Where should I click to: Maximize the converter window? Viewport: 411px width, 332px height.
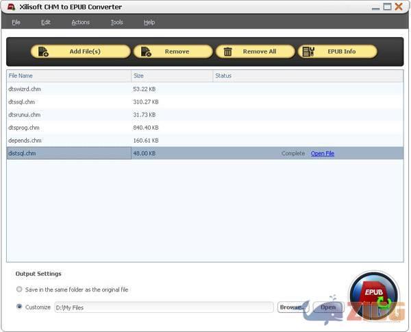coord(387,7)
